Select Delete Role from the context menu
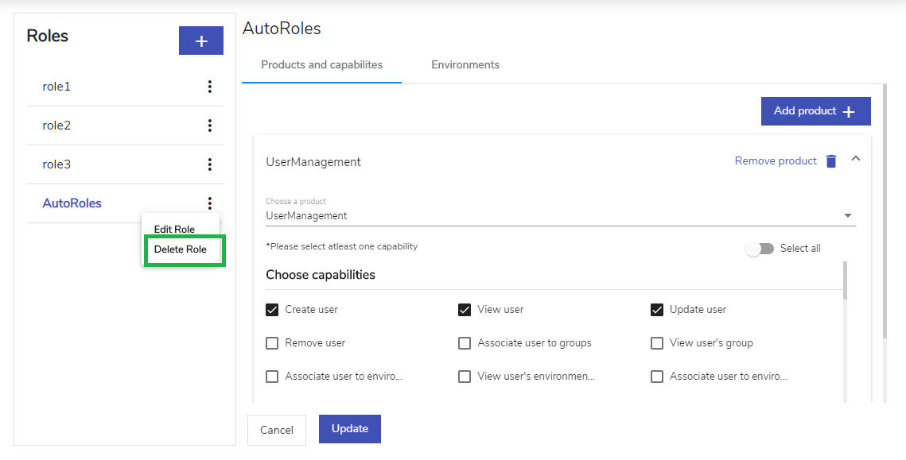The height and width of the screenshot is (460, 906). point(181,249)
